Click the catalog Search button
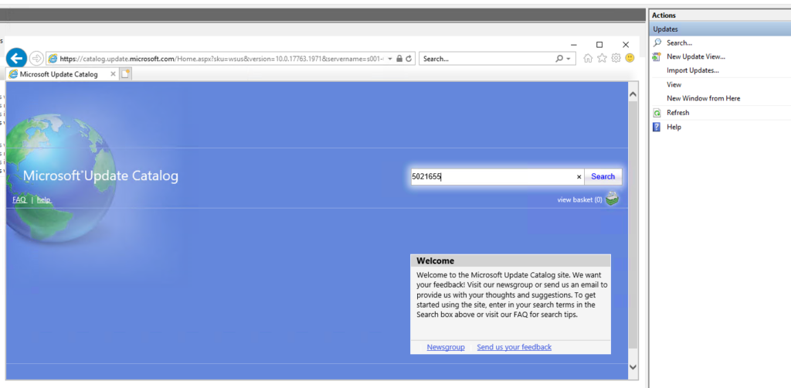Screen dimensions: 791x388 coord(603,176)
